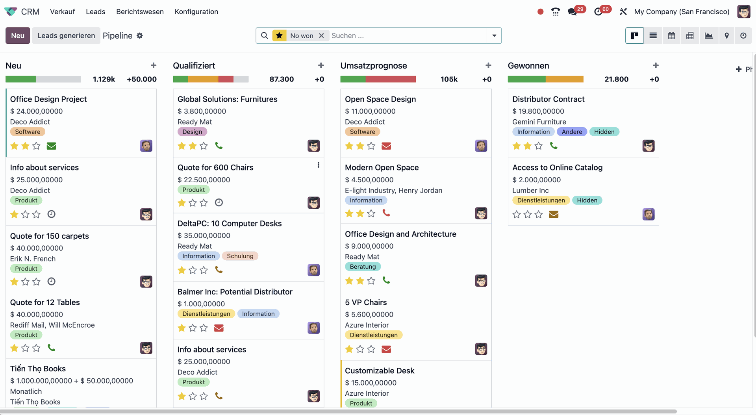Open the calendar view
756x415 pixels.
point(671,35)
